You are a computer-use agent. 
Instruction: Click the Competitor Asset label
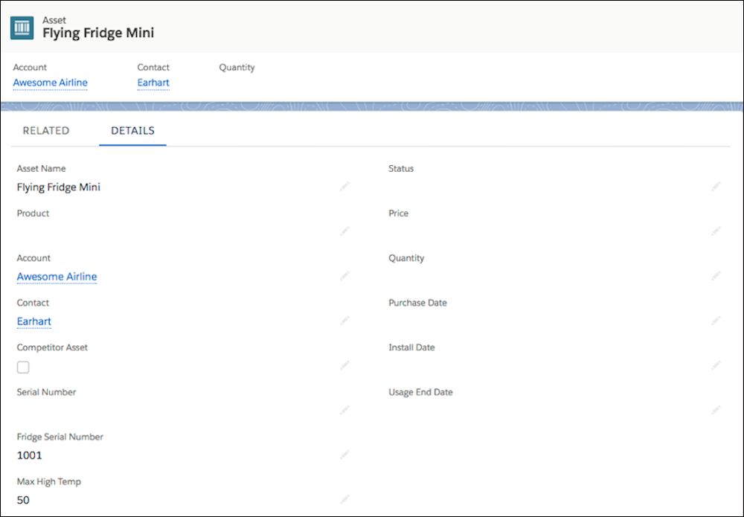tap(52, 347)
